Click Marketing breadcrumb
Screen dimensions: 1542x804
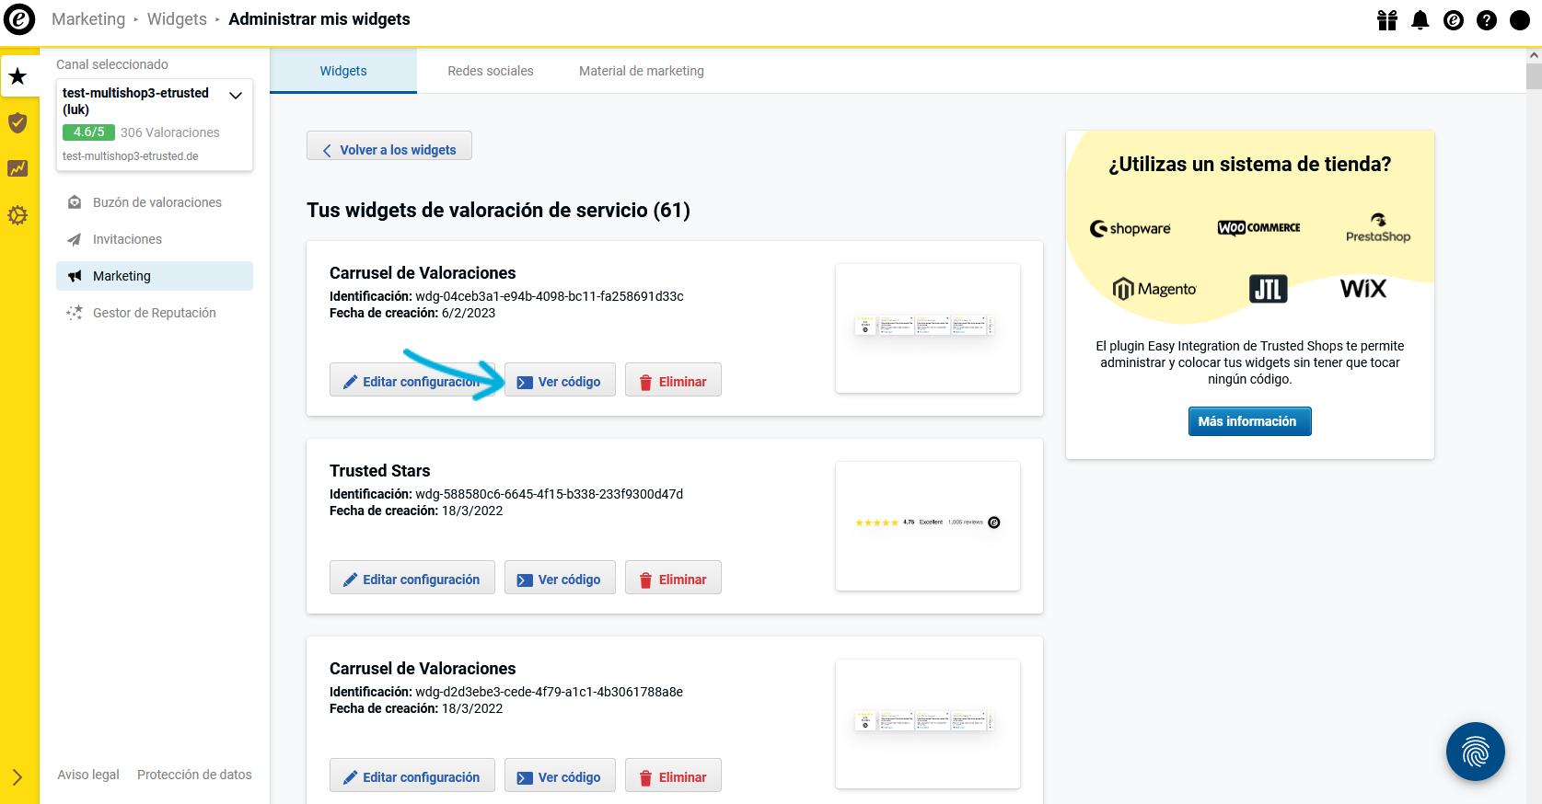point(88,19)
